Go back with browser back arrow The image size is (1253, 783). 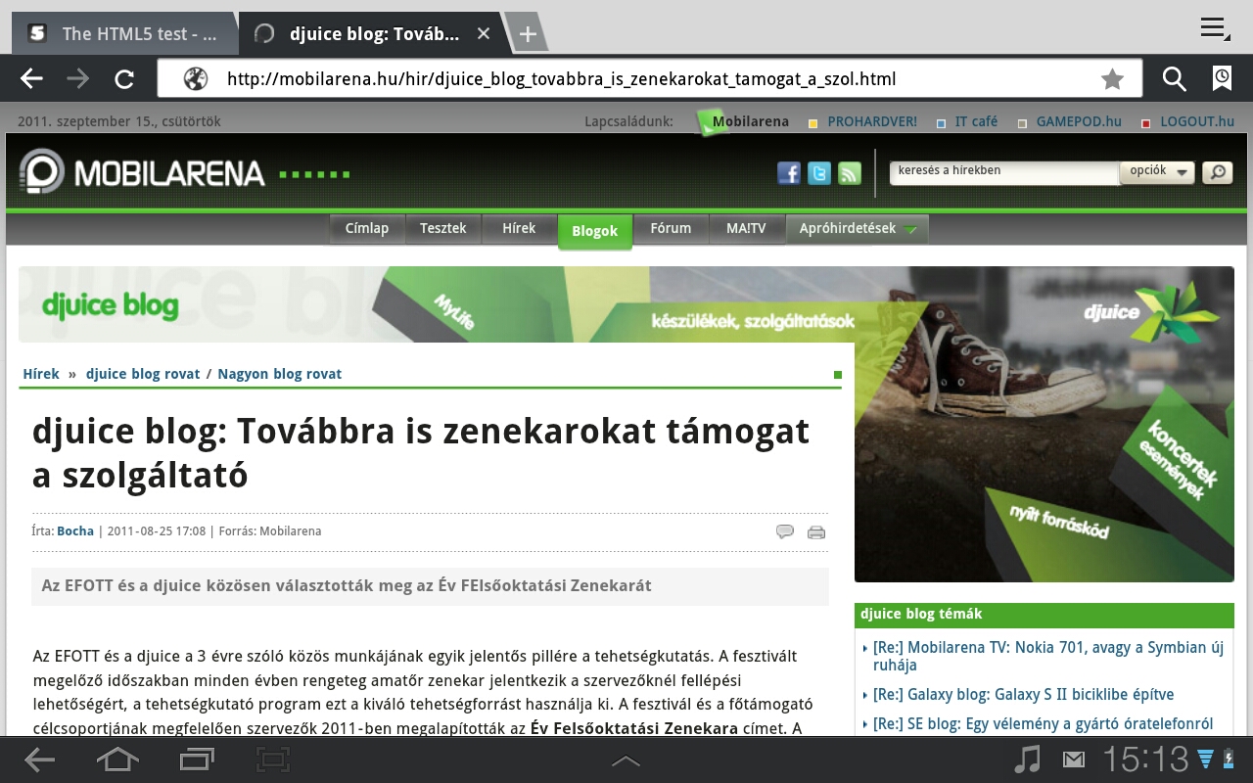pos(31,79)
